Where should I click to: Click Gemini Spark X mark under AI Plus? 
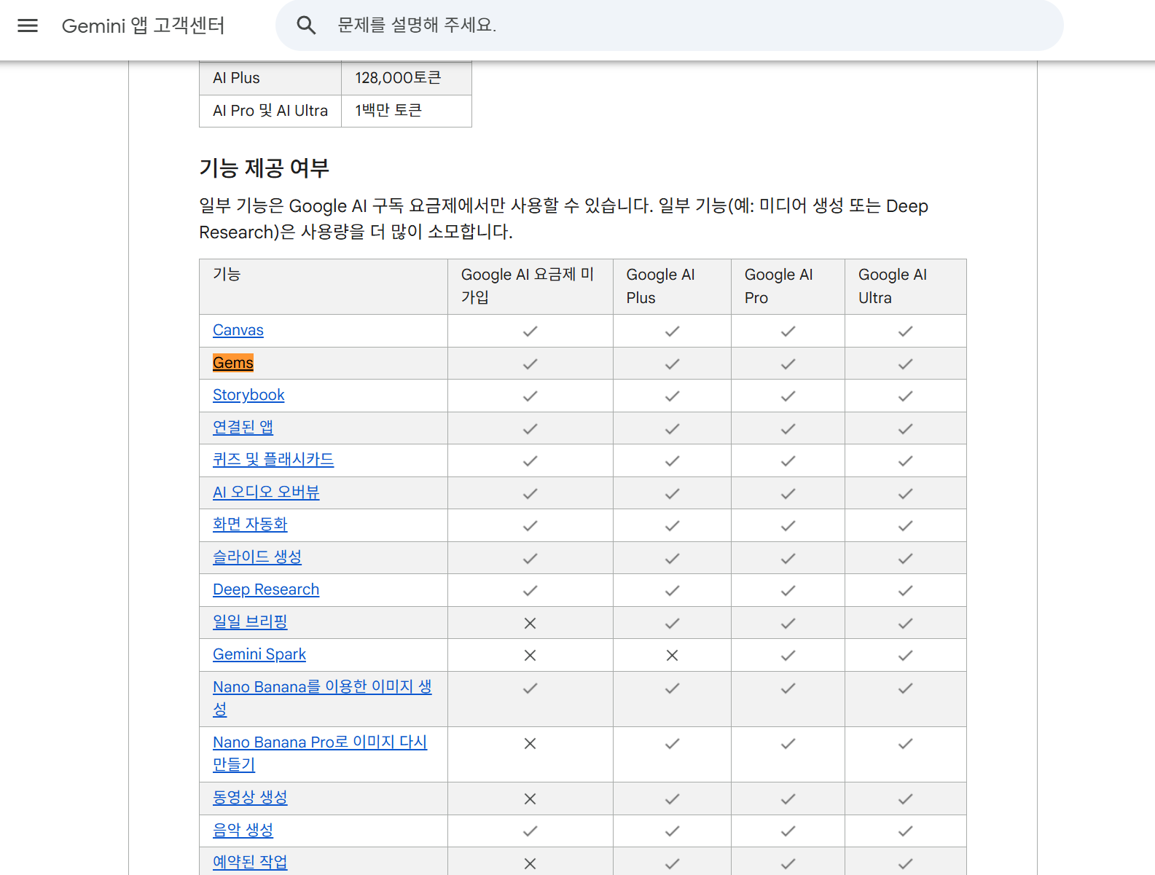672,656
